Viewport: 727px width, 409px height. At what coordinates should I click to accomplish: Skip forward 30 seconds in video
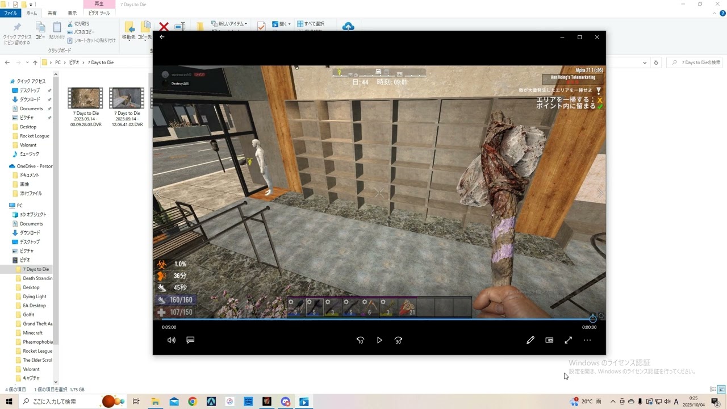(x=398, y=340)
